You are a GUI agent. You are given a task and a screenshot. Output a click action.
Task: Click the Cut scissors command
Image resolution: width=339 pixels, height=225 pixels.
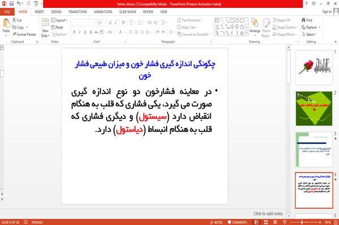pos(17,20)
